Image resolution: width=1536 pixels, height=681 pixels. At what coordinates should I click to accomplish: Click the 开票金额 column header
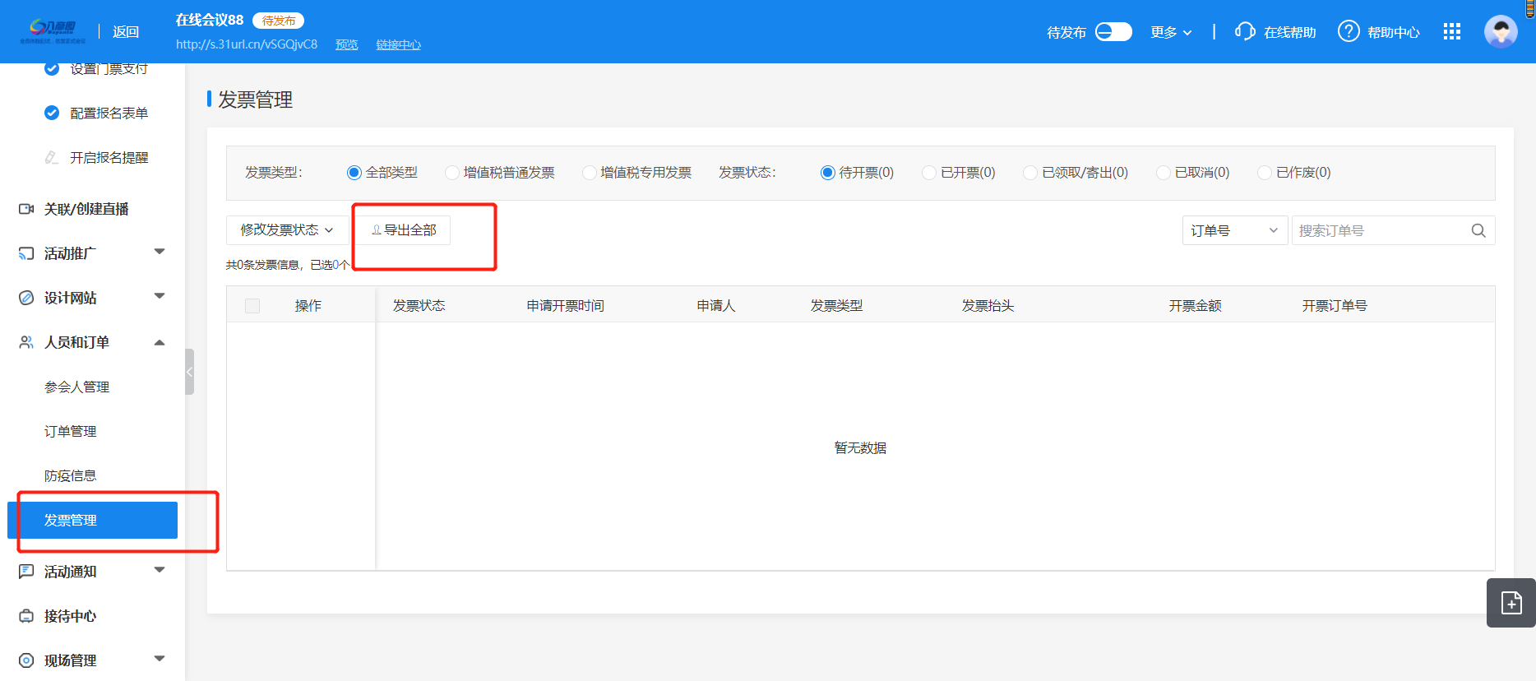point(1195,306)
